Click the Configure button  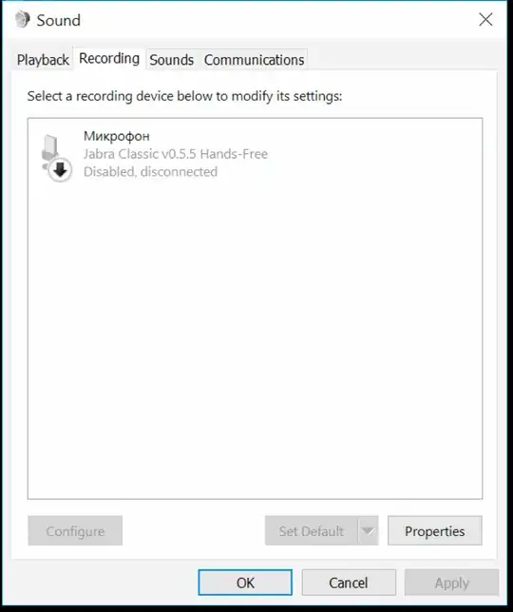tap(75, 531)
